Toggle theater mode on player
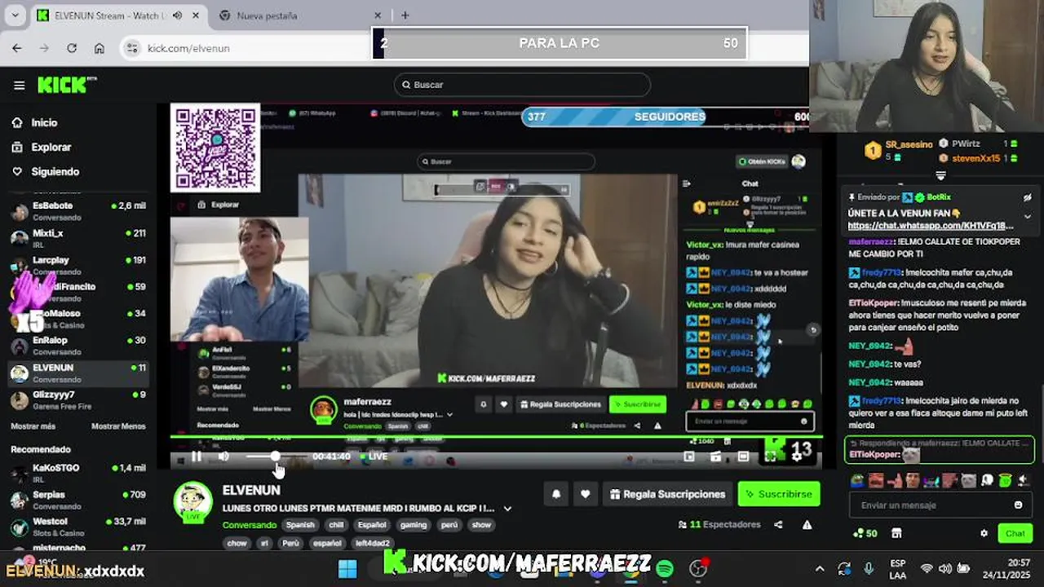Image resolution: width=1044 pixels, height=587 pixels. click(x=743, y=457)
